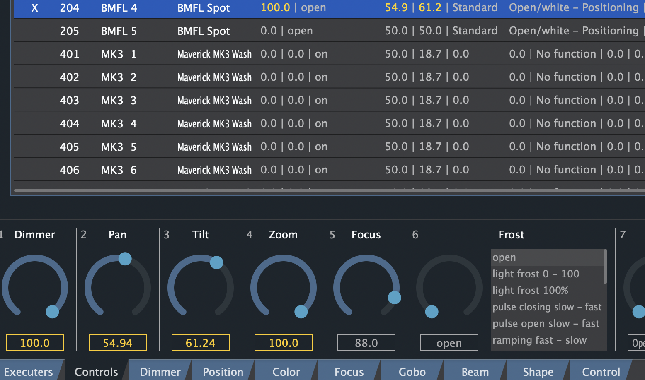Click the Pan value field showing 54.94
645x380 pixels.
point(118,343)
